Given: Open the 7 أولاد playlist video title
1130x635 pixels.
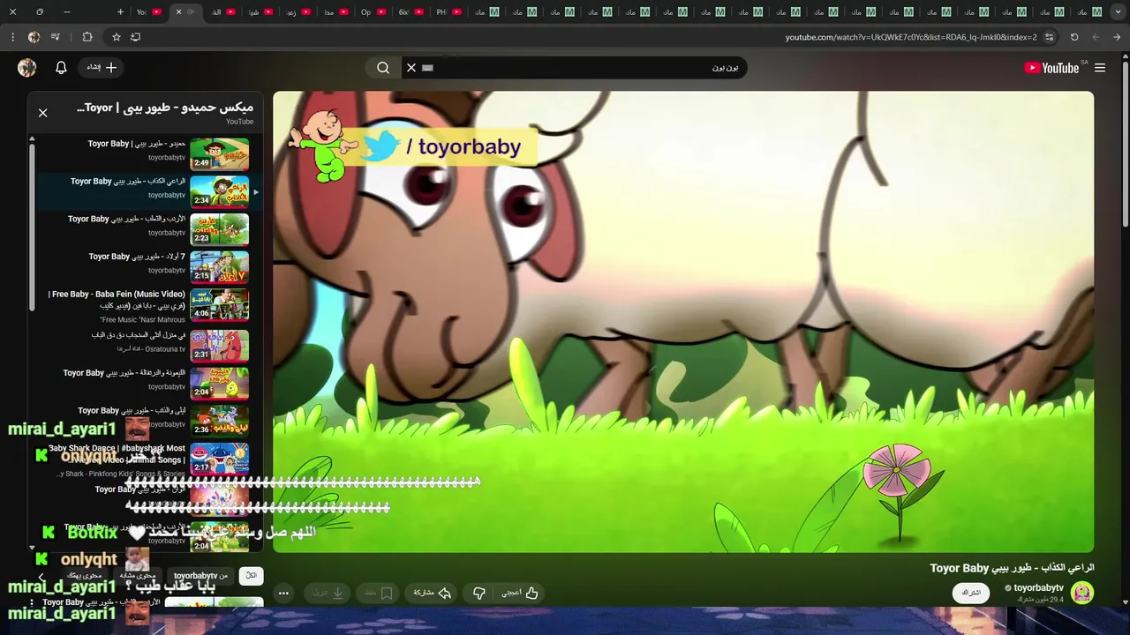Looking at the screenshot, I should 137,257.
